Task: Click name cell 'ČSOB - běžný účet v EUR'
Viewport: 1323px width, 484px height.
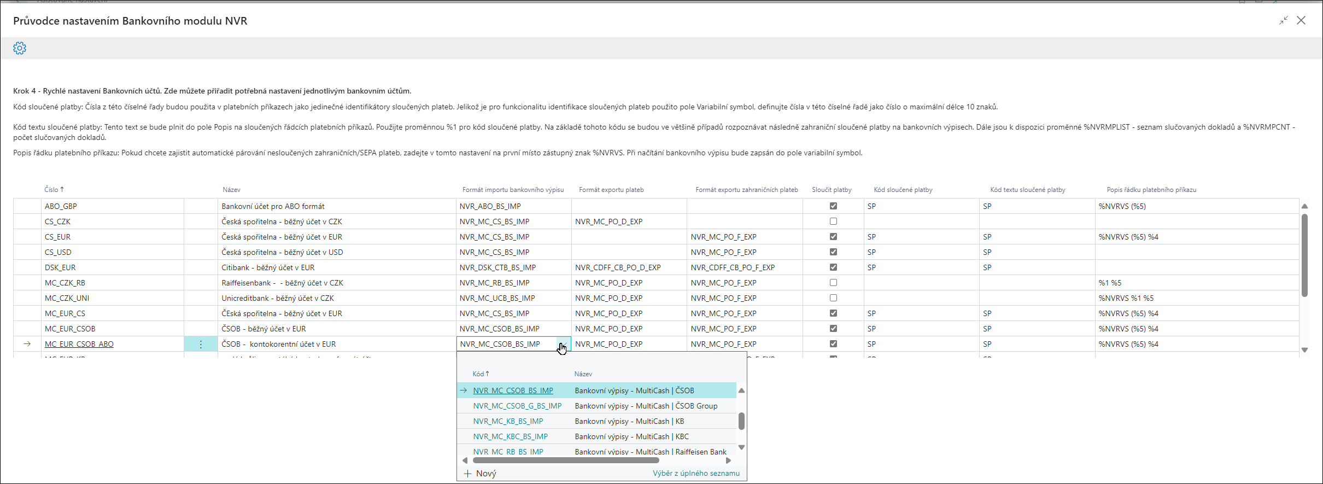Action: point(337,329)
